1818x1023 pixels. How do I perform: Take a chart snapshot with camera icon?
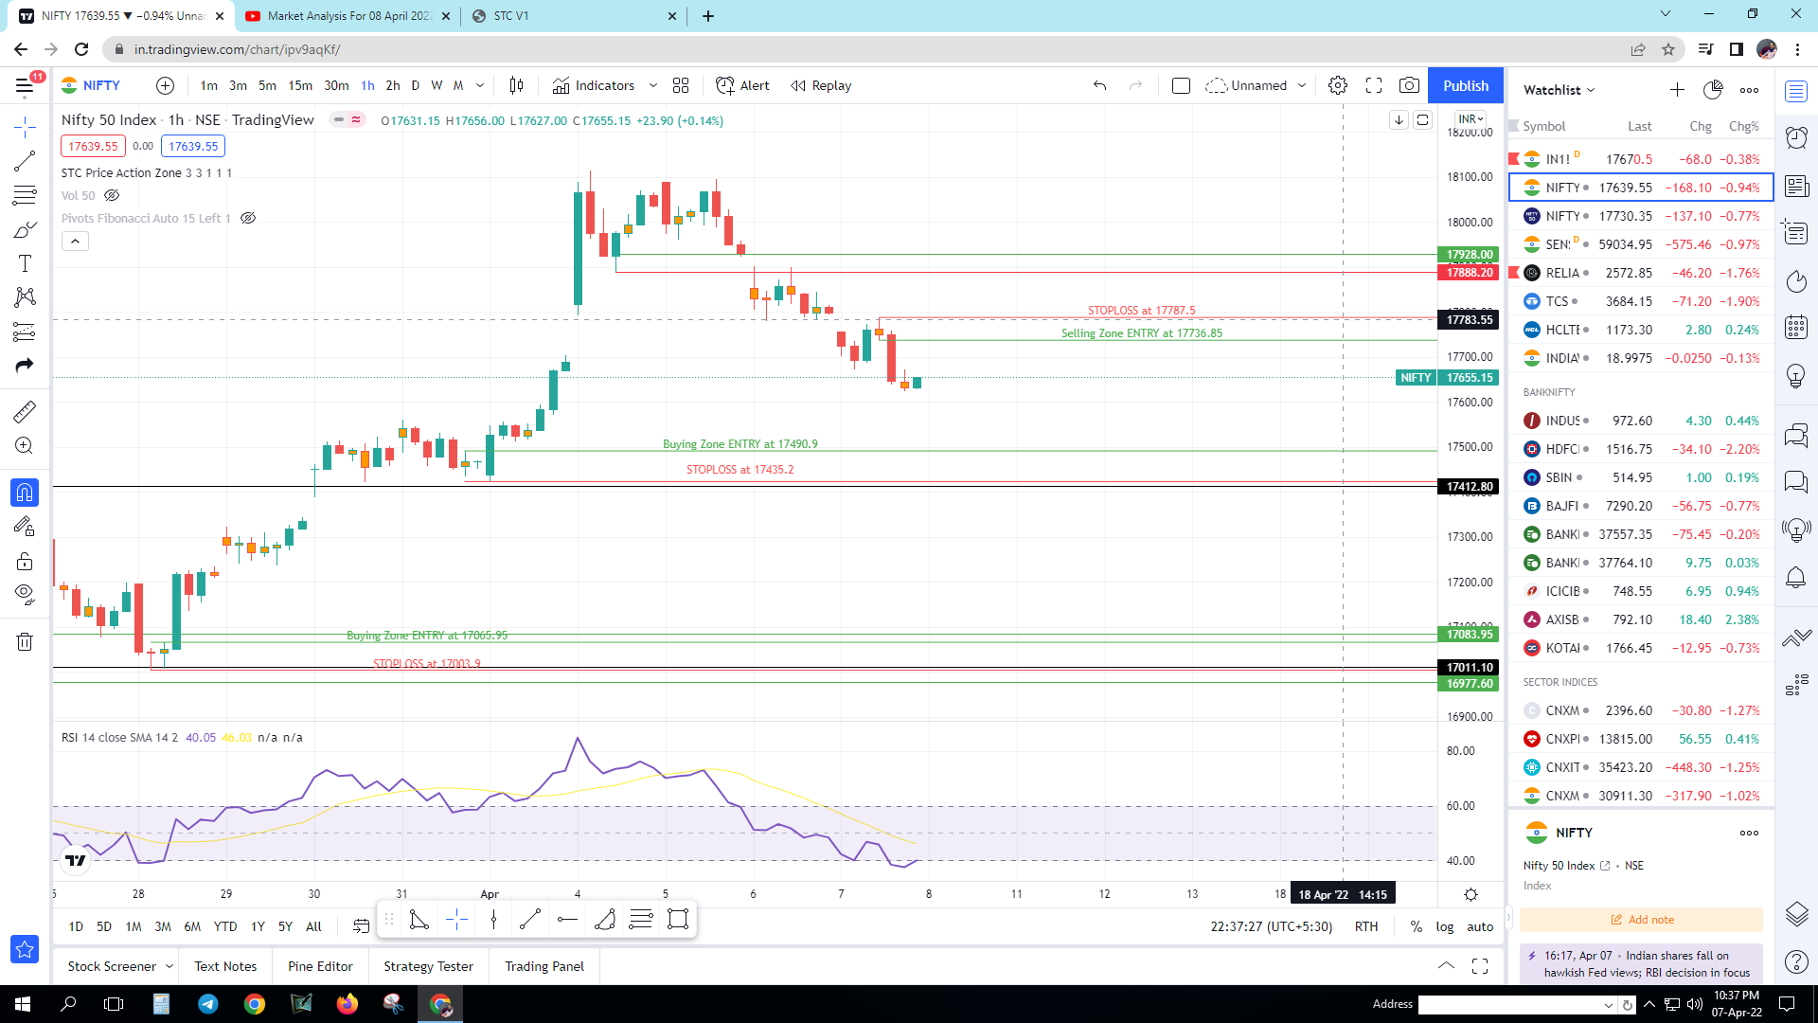[x=1409, y=85]
